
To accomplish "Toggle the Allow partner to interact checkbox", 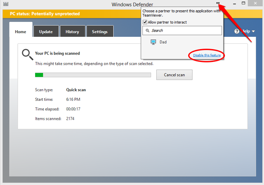I will click(145, 22).
